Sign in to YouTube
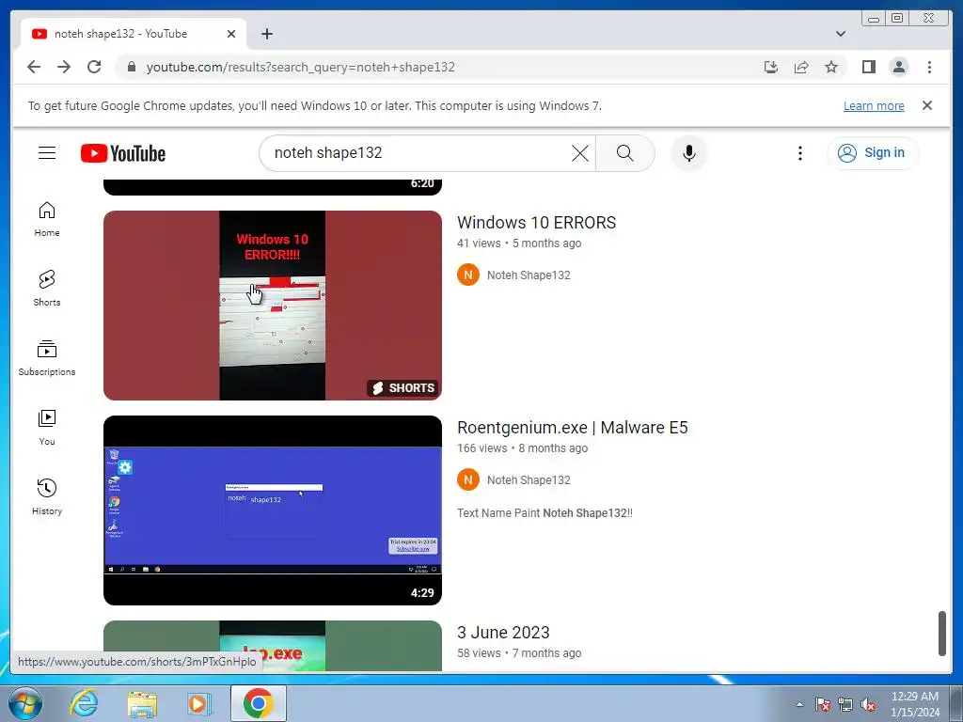 [873, 153]
